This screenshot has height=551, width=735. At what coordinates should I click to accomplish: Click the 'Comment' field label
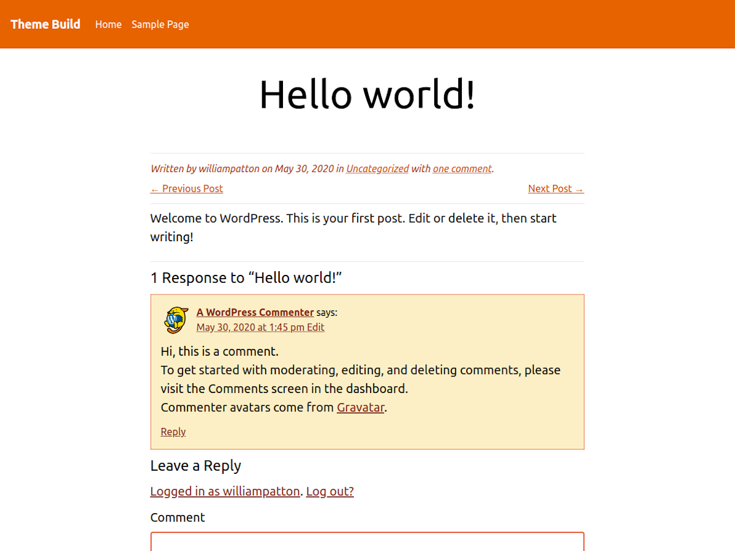click(178, 517)
